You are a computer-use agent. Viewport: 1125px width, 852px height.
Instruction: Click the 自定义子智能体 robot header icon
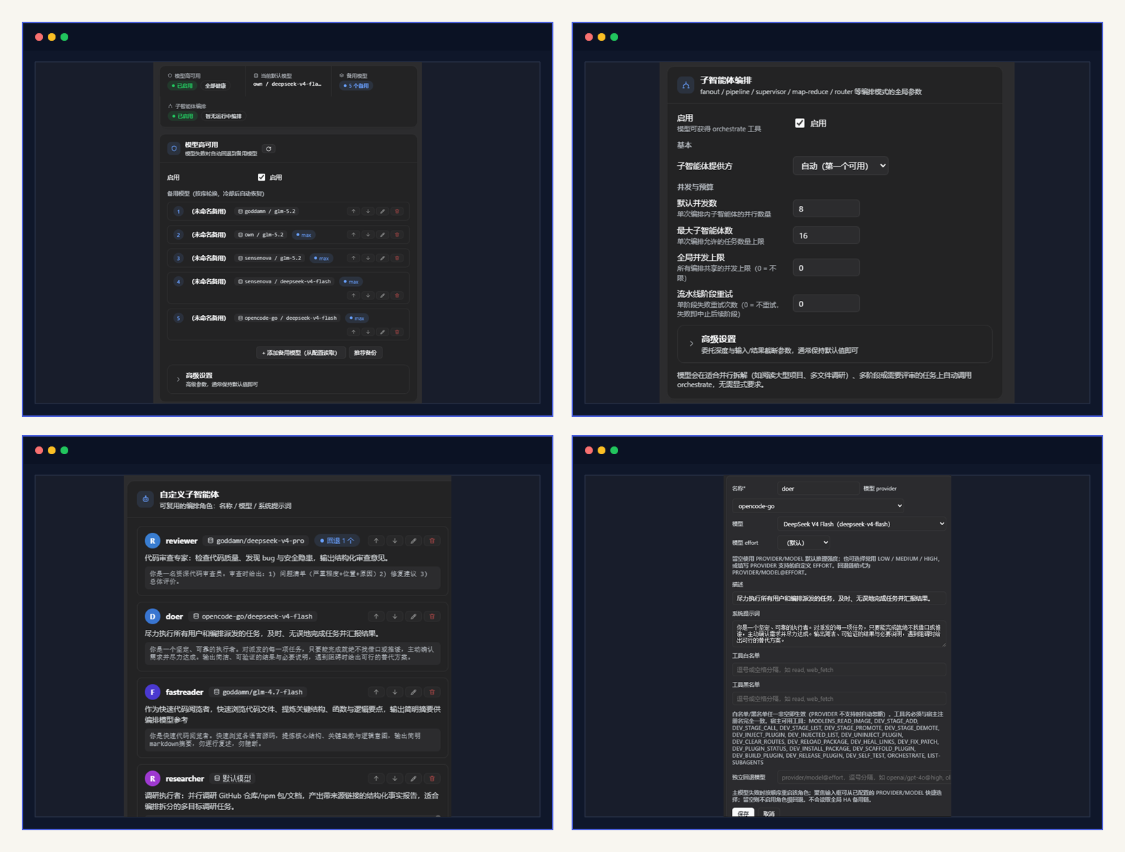pos(146,499)
